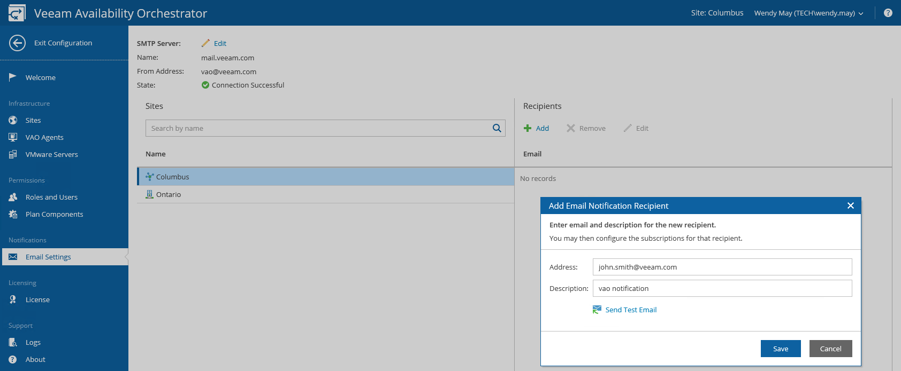901x371 pixels.
Task: Click the About question icon in sidebar
Action: point(13,359)
